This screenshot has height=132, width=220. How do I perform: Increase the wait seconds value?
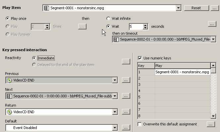tap(145, 25)
